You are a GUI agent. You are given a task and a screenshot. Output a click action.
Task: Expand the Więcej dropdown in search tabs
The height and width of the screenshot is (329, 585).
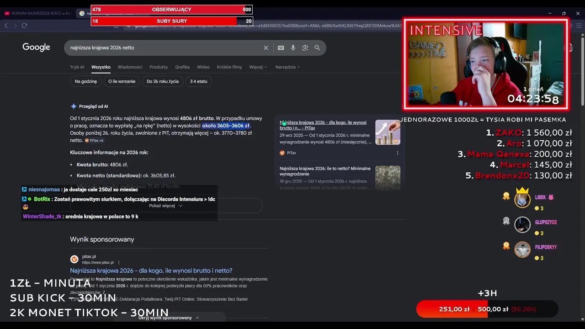258,67
